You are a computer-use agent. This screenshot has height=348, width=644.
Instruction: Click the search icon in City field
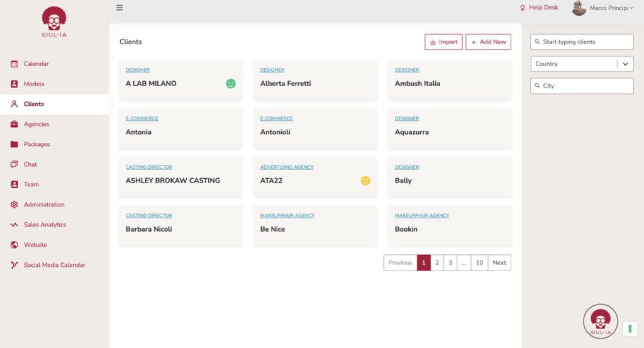coord(537,86)
